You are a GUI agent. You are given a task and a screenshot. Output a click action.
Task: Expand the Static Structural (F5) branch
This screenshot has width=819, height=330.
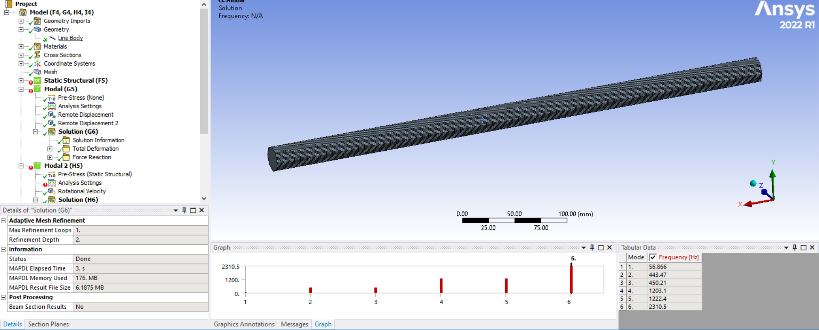21,80
